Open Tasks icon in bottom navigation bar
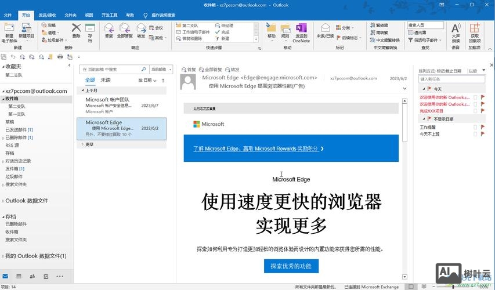The height and width of the screenshot is (290, 495). (46, 276)
